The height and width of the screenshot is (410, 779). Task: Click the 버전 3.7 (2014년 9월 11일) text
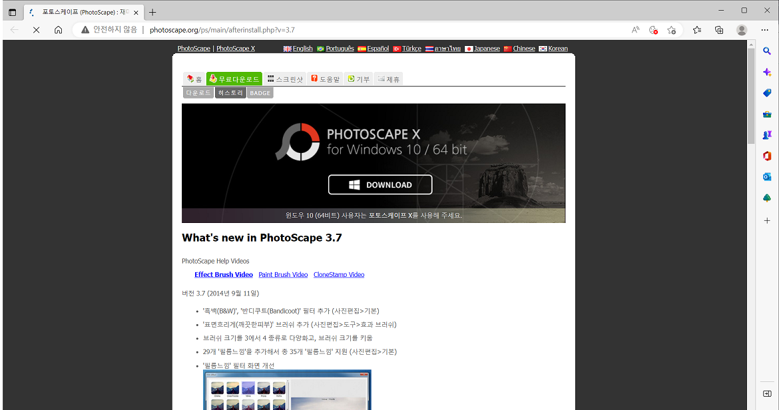click(220, 294)
